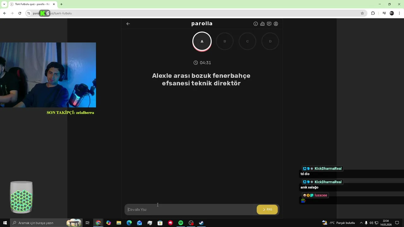Open the parolla user profile icon
Image resolution: width=404 pixels, height=227 pixels.
click(x=276, y=24)
